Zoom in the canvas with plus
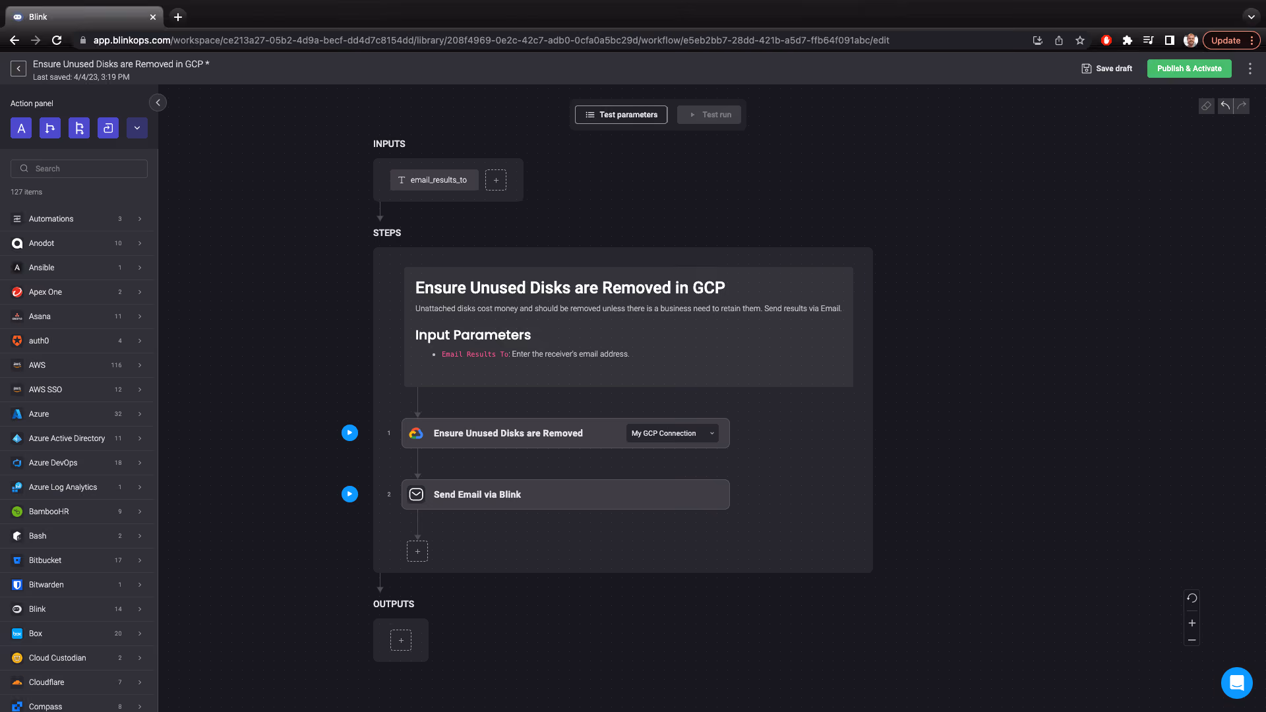Screen dimensions: 1266x712 1191,623
